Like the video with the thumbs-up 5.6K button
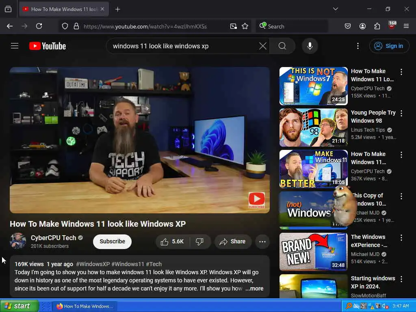416x312 pixels. point(172,241)
